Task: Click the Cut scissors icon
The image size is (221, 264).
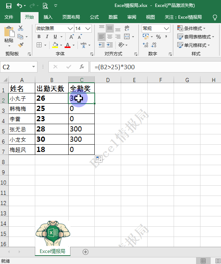Action: point(20,28)
